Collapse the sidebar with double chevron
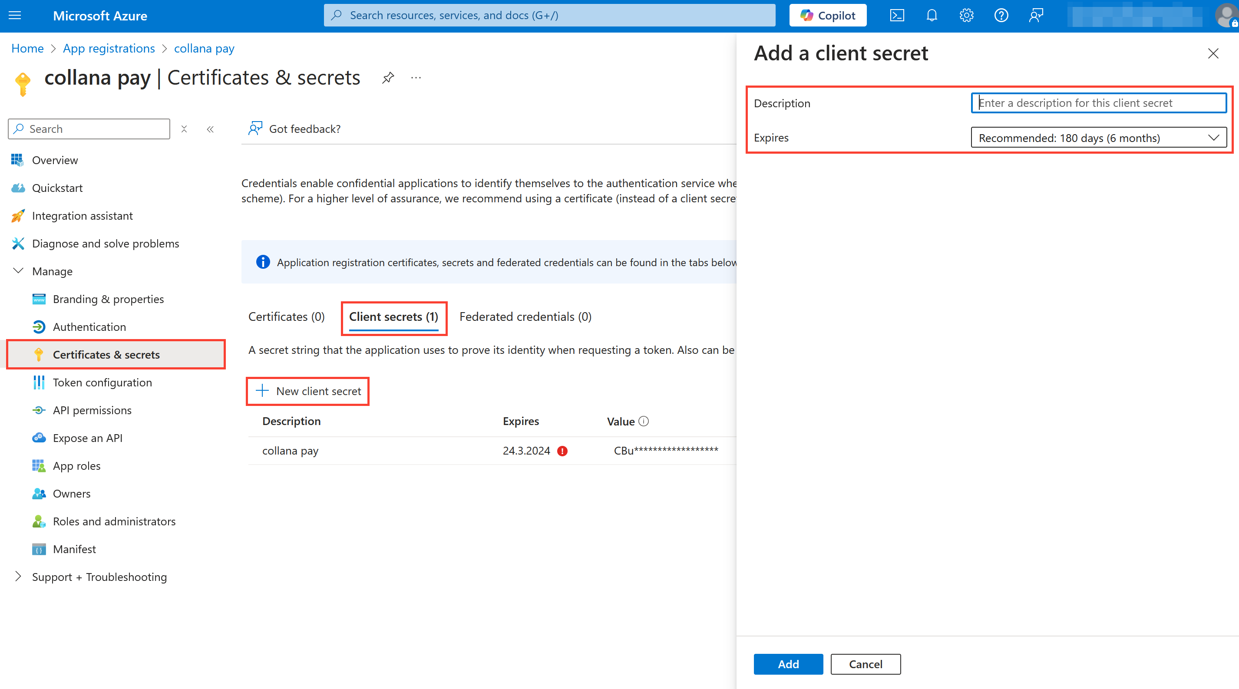The height and width of the screenshot is (689, 1239). pyautogui.click(x=210, y=129)
